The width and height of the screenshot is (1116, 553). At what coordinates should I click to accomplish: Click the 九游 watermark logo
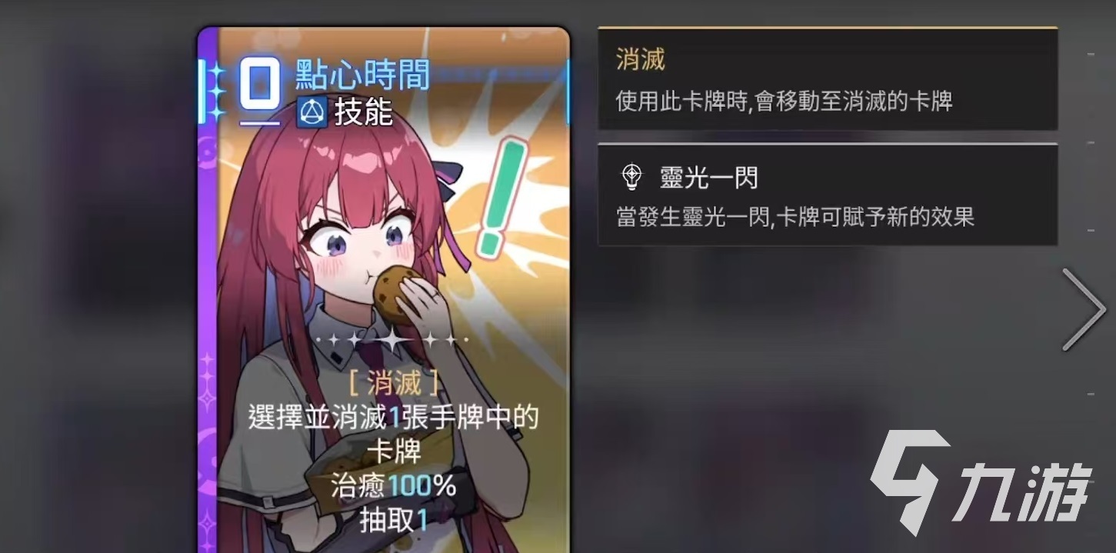pyautogui.click(x=983, y=481)
